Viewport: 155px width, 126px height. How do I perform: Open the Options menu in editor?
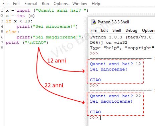(61, 4)
